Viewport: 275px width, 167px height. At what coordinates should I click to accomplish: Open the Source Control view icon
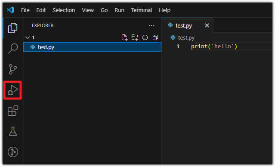click(12, 69)
